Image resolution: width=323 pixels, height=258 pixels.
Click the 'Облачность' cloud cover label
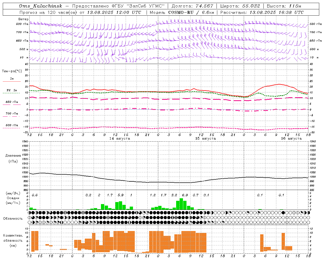pos(13,219)
